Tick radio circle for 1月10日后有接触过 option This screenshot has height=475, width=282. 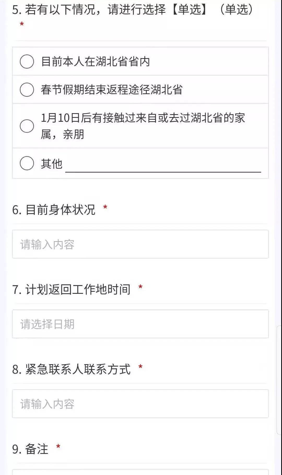point(27,126)
